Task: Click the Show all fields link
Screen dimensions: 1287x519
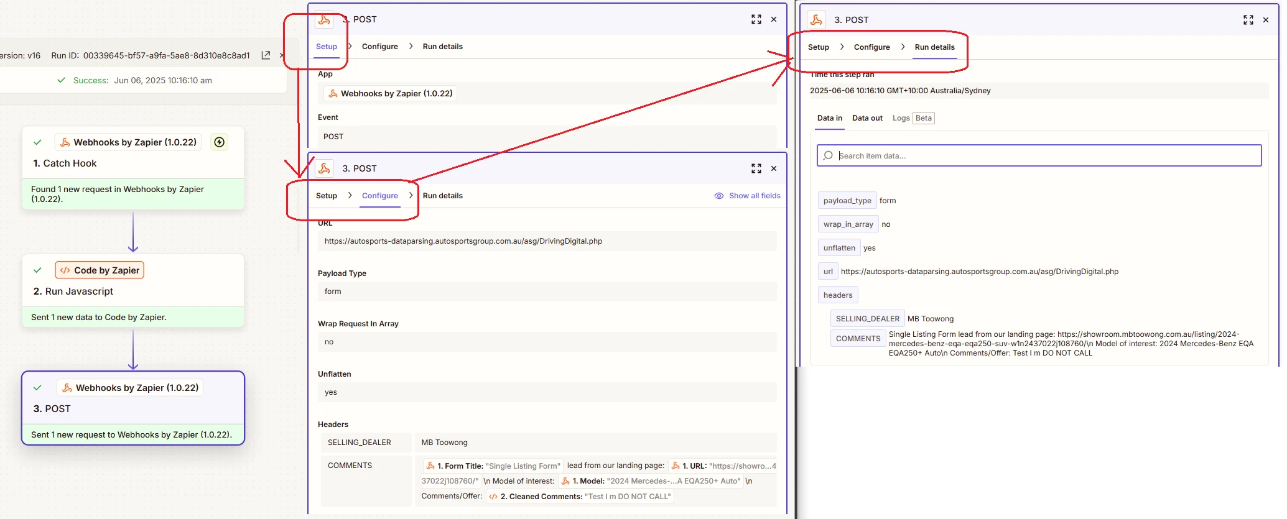Action: [755, 196]
